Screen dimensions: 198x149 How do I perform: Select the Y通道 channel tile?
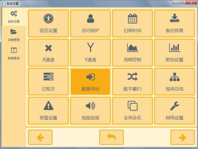coord(90,53)
